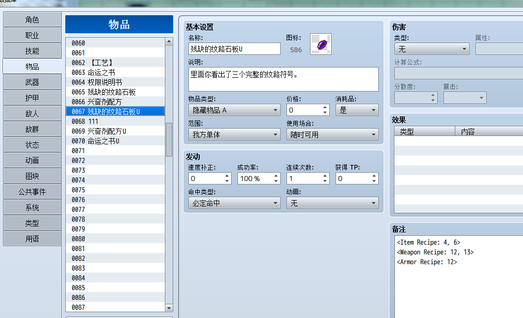Select item 0068 111 in the list

[x=115, y=121]
